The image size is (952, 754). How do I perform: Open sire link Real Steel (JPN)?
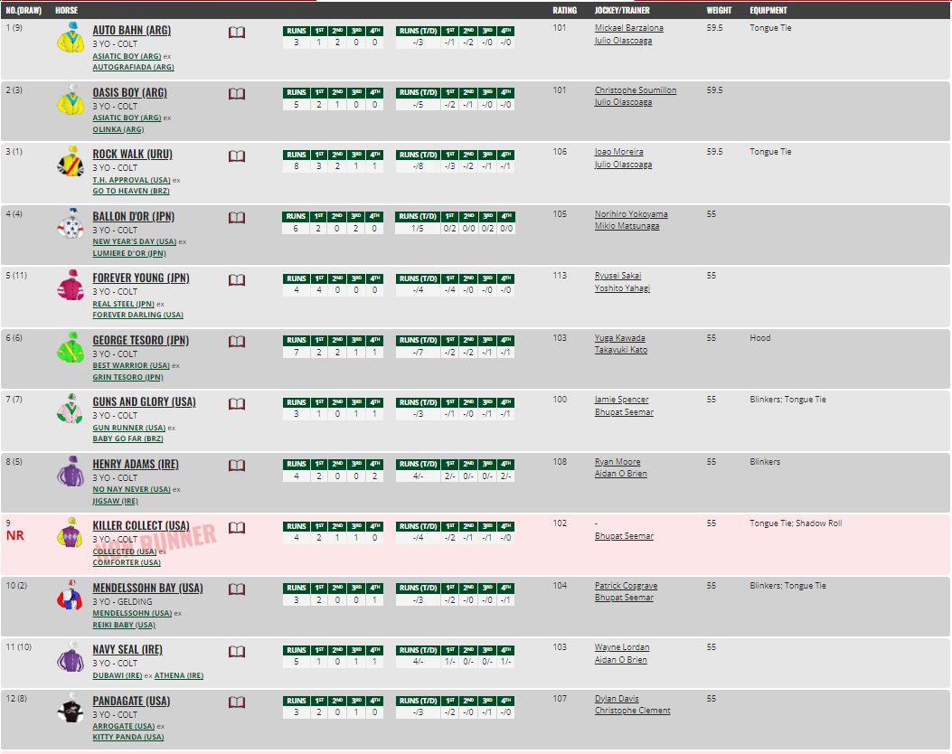pyautogui.click(x=123, y=304)
